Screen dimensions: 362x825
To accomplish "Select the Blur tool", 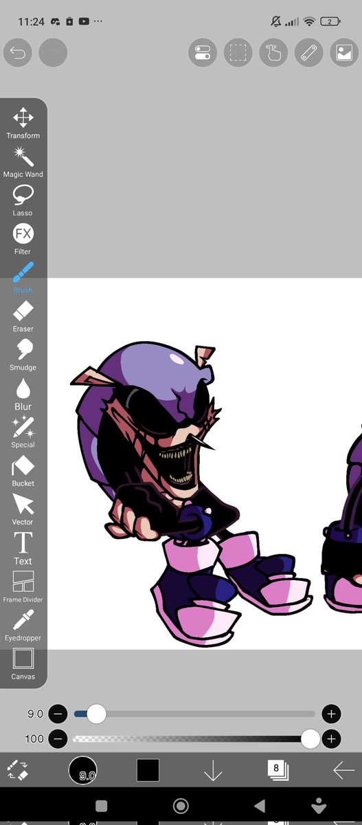I will (23, 394).
